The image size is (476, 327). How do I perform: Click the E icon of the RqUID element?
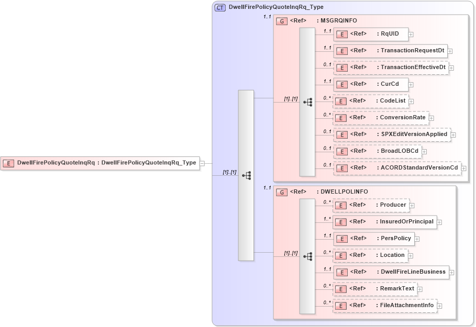pyautogui.click(x=342, y=34)
